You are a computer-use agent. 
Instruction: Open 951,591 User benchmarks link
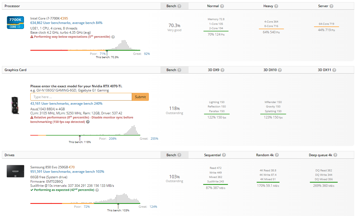(x=67, y=172)
